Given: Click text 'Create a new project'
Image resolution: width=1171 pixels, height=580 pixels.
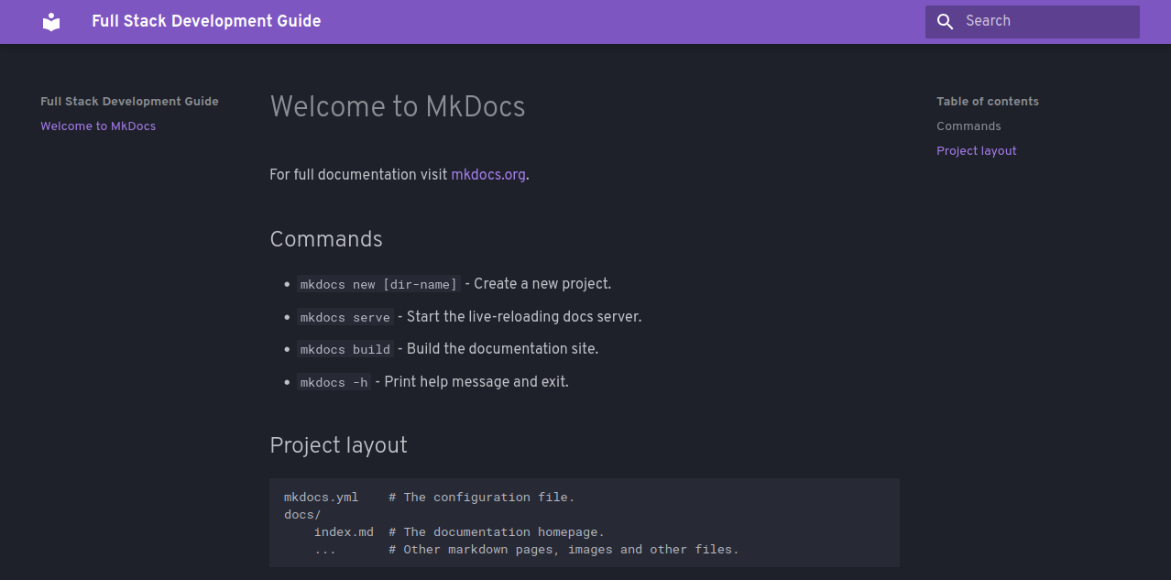Looking at the screenshot, I should click(541, 284).
